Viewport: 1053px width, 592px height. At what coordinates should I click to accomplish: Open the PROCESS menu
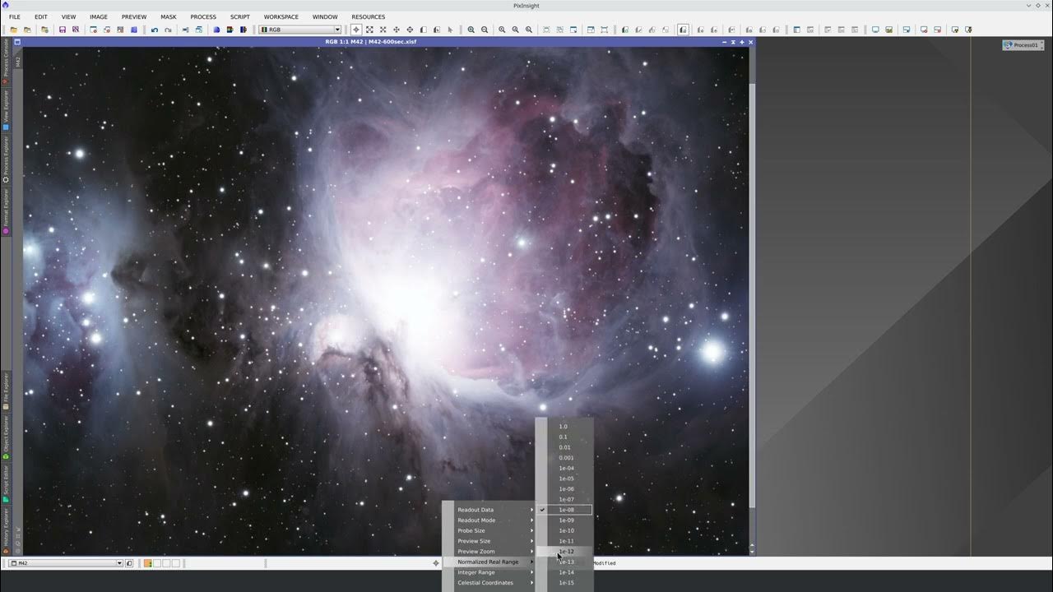pyautogui.click(x=203, y=16)
